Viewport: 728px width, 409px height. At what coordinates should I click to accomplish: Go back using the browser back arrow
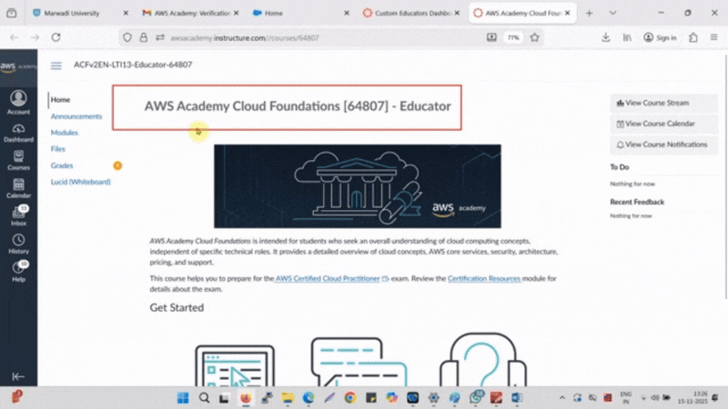15,37
